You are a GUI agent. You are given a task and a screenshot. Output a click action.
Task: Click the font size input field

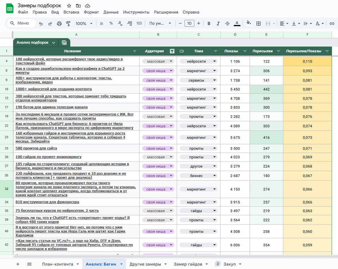pyautogui.click(x=189, y=24)
